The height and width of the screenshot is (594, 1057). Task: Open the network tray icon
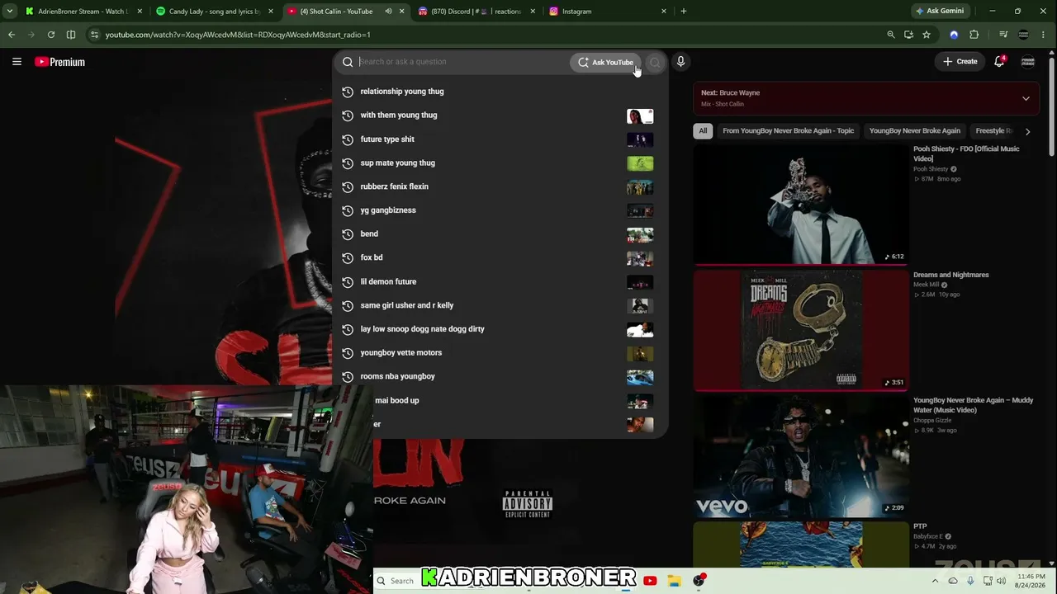tap(988, 581)
